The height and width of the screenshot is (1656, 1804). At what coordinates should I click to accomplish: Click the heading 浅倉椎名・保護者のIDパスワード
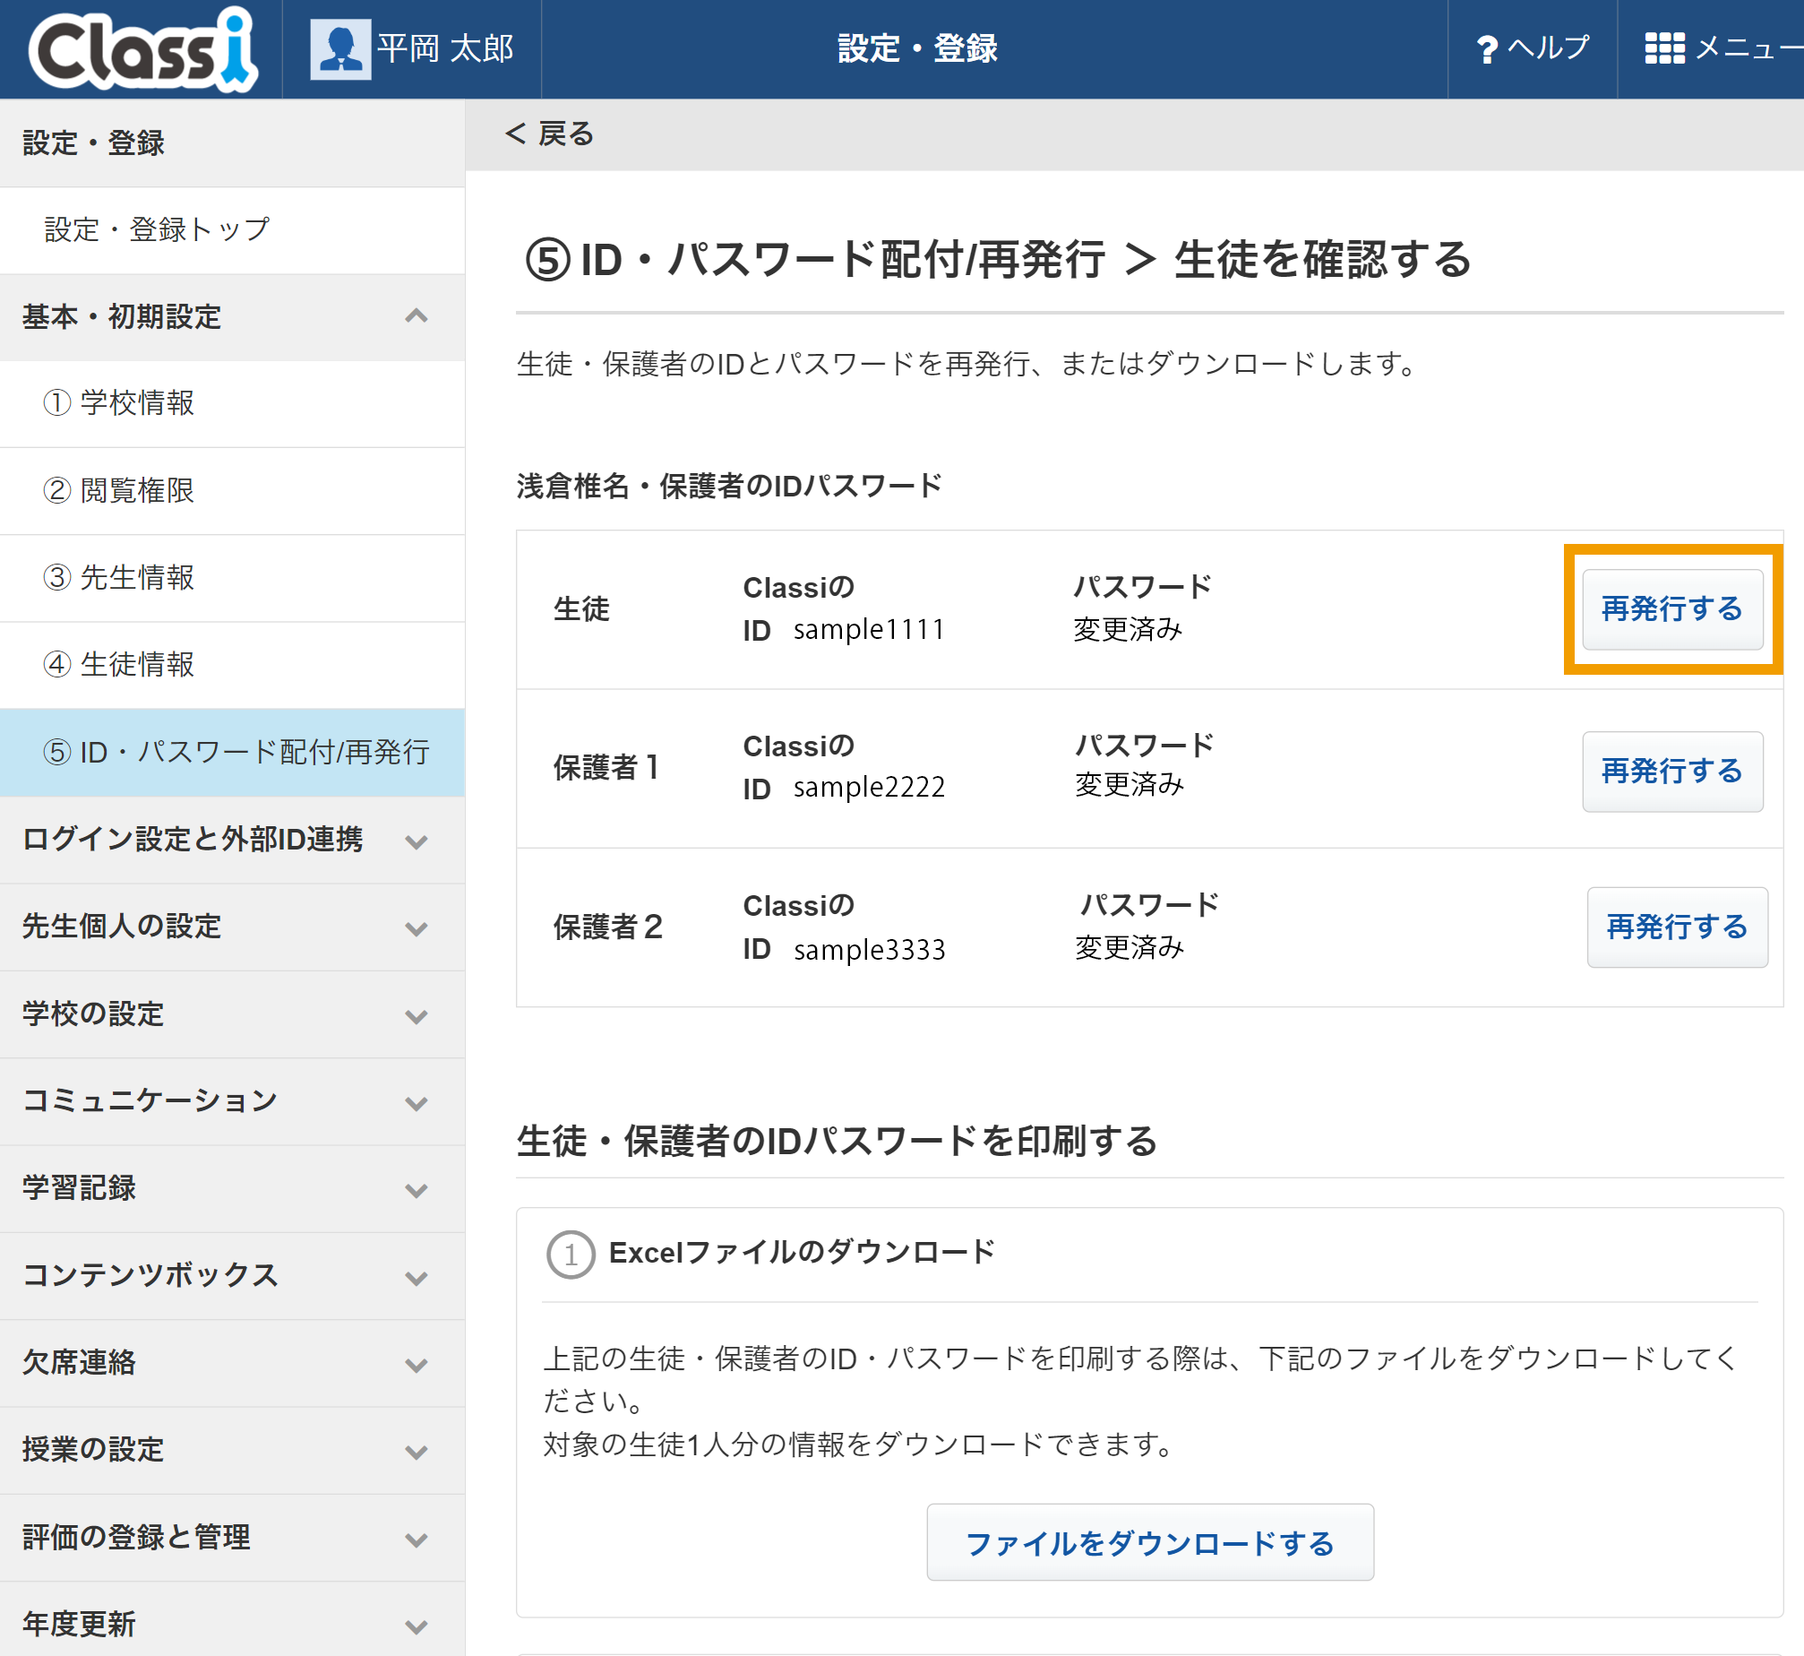[729, 486]
